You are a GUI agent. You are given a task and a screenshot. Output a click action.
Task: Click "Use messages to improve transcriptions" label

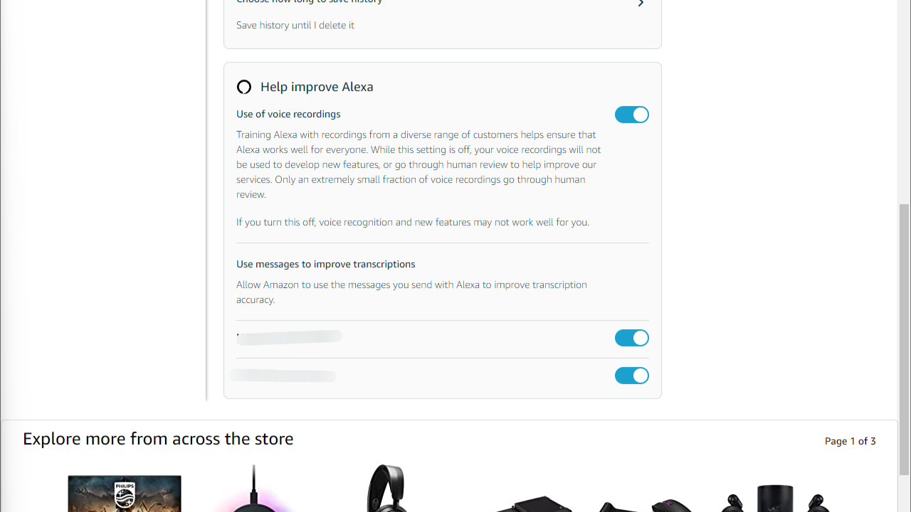pos(325,264)
